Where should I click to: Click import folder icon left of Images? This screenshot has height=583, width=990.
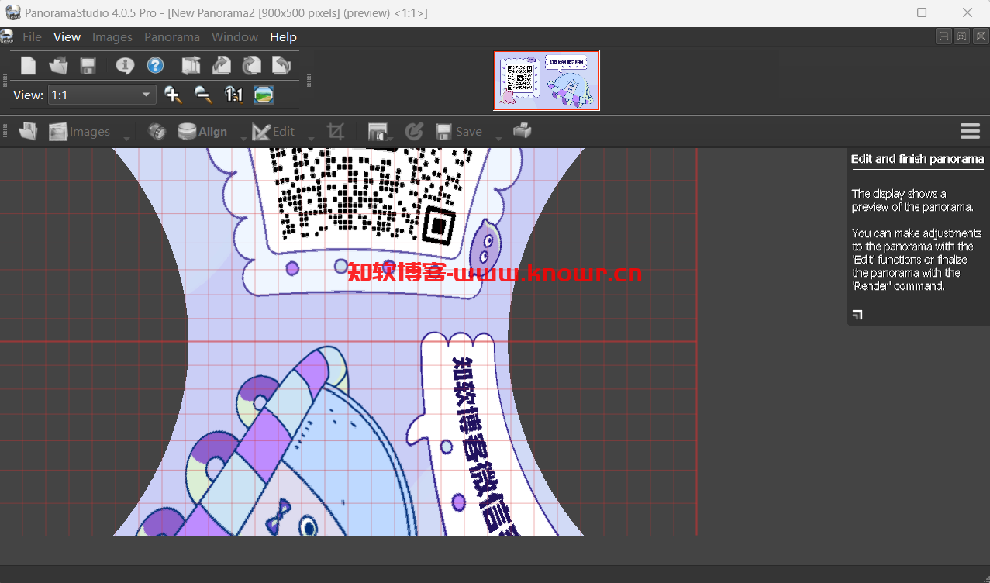(28, 132)
